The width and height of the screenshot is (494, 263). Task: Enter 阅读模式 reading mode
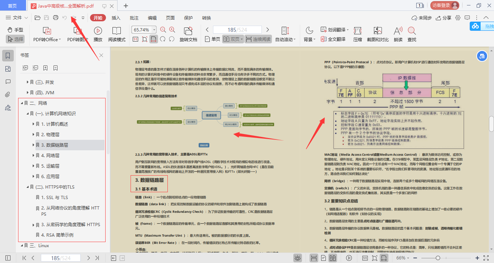(x=117, y=35)
